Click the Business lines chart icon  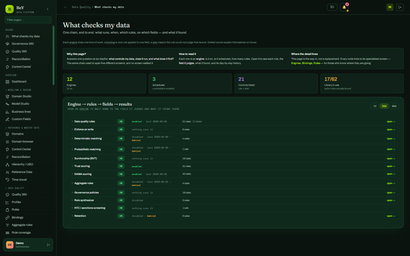7,112
